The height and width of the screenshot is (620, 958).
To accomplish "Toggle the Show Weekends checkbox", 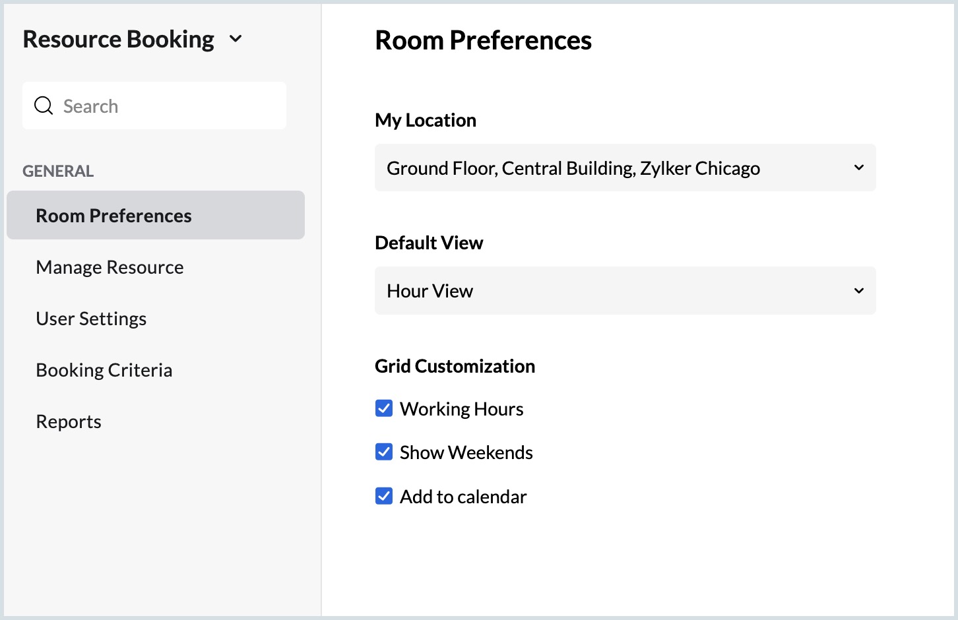I will (x=384, y=452).
